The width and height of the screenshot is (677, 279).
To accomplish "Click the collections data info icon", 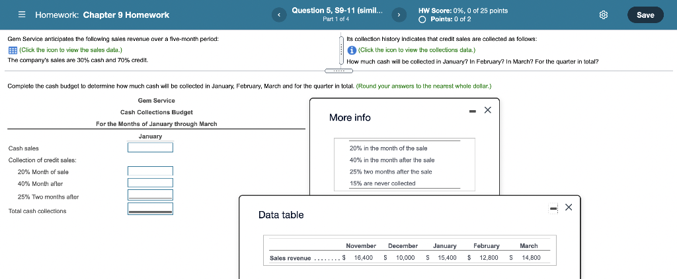I will (x=352, y=50).
